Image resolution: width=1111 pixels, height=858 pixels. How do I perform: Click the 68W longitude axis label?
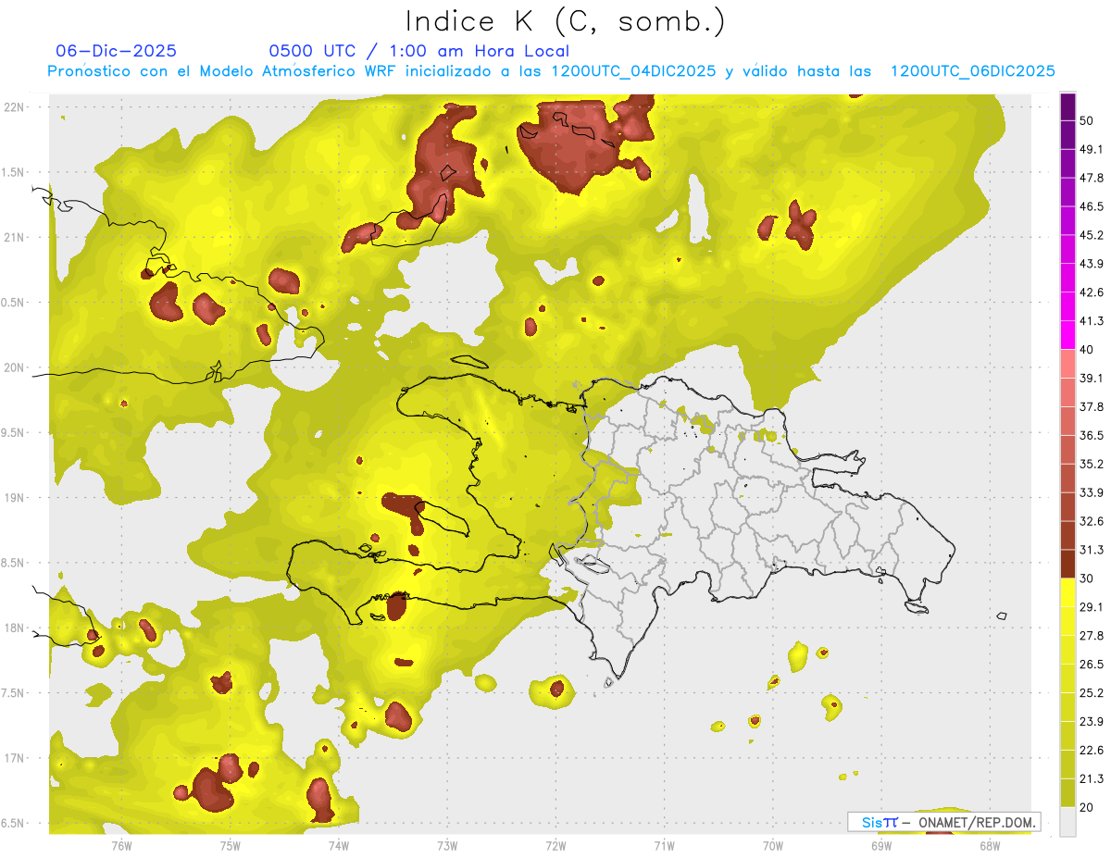point(989,845)
